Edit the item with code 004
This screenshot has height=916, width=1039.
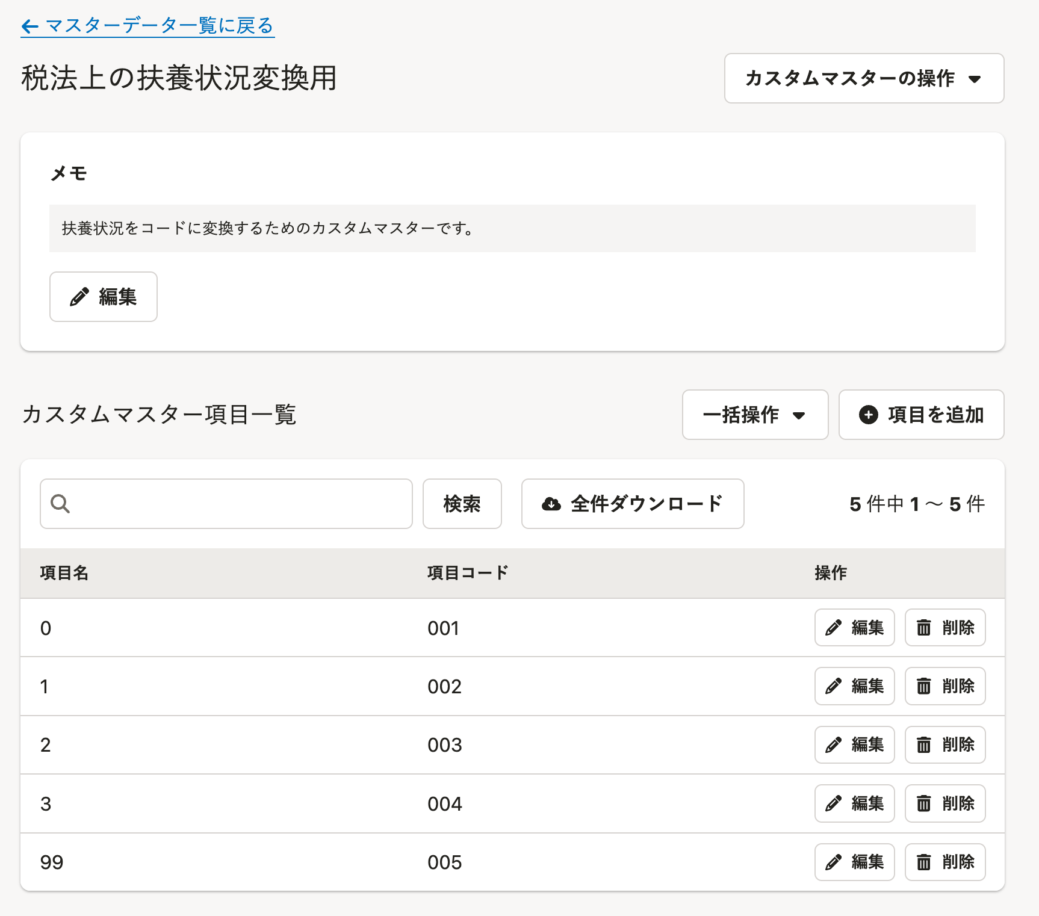click(x=854, y=803)
